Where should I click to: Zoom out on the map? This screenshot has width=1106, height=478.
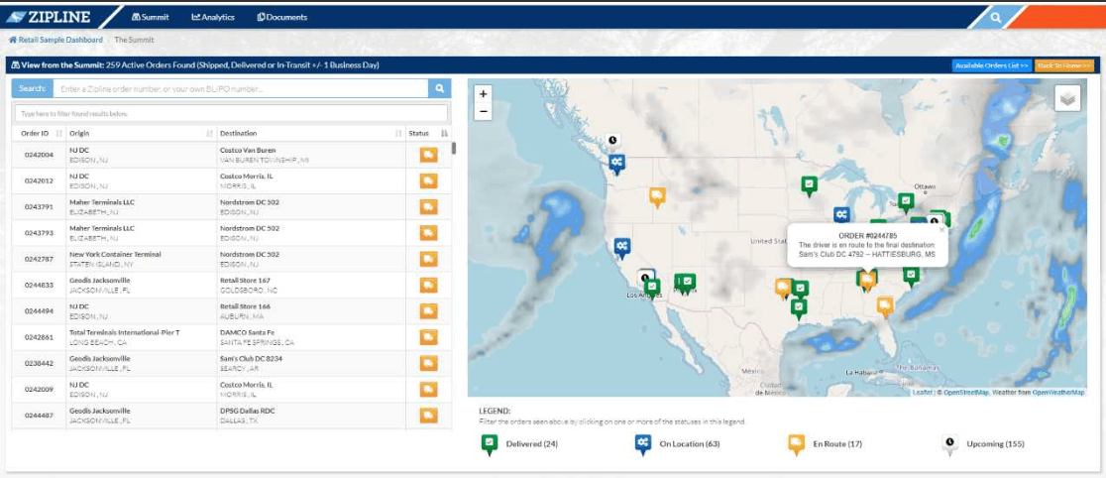[484, 111]
